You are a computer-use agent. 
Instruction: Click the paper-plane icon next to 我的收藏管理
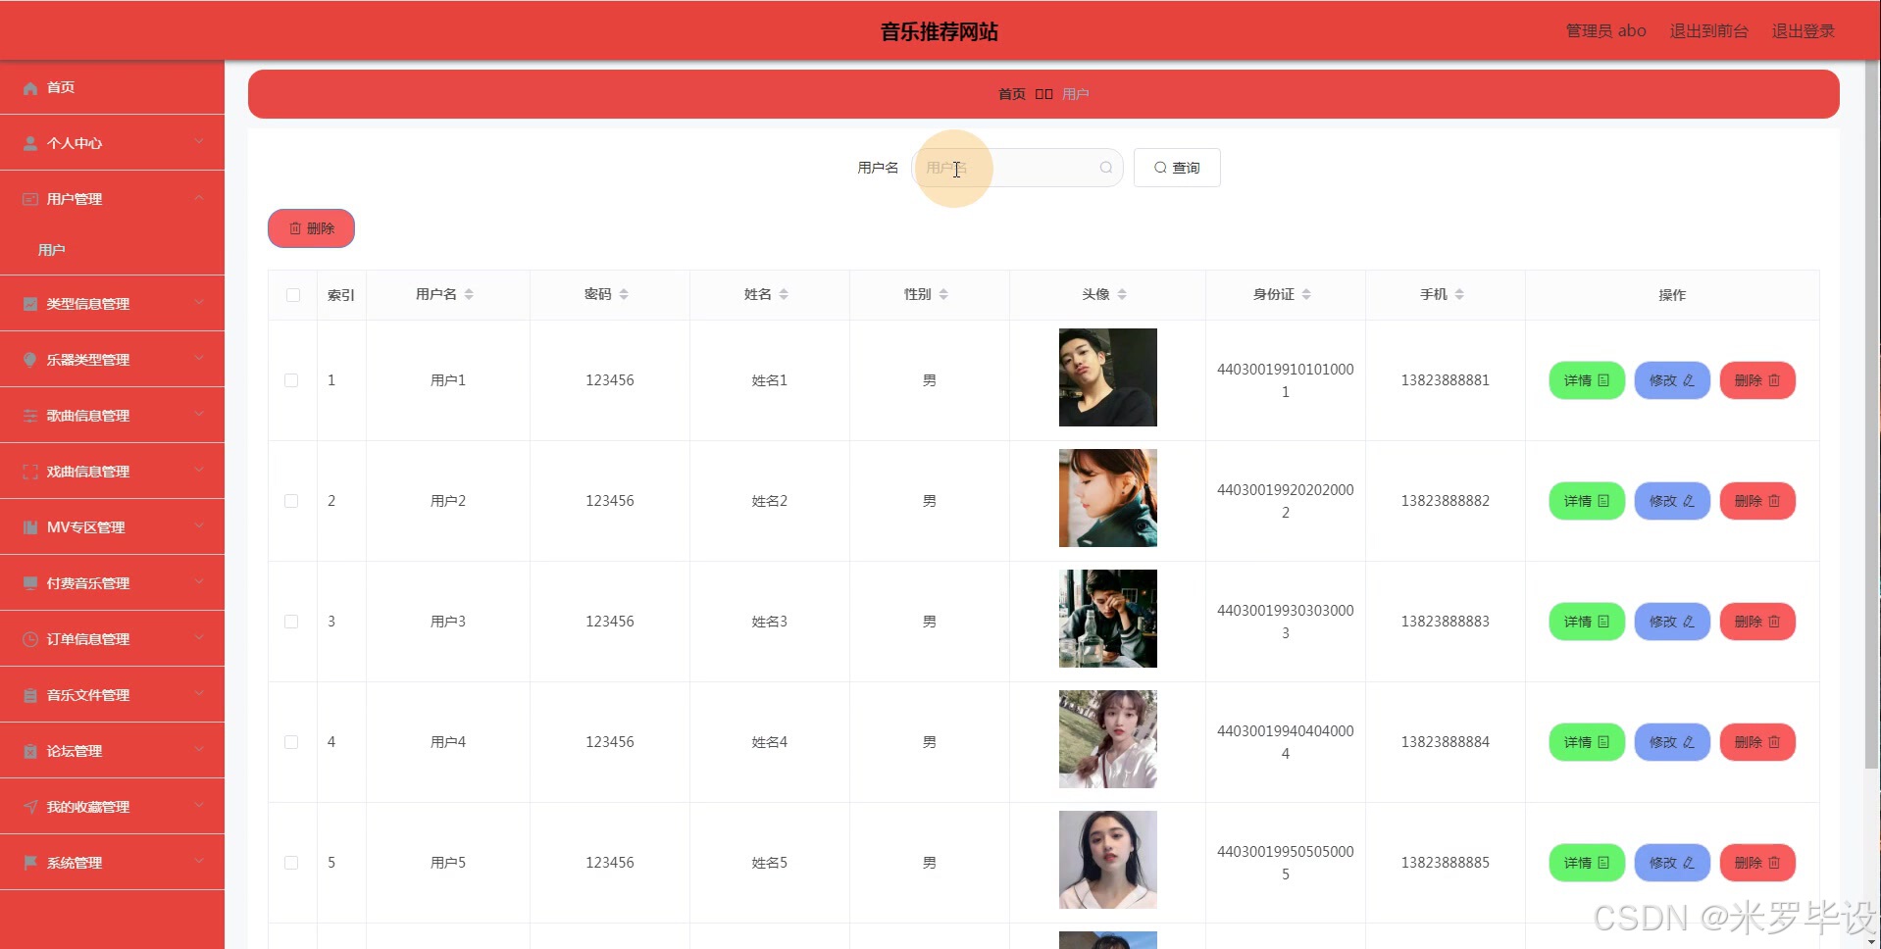(x=30, y=807)
